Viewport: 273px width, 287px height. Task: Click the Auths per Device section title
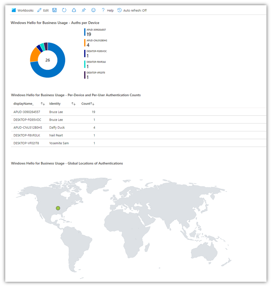click(55, 23)
